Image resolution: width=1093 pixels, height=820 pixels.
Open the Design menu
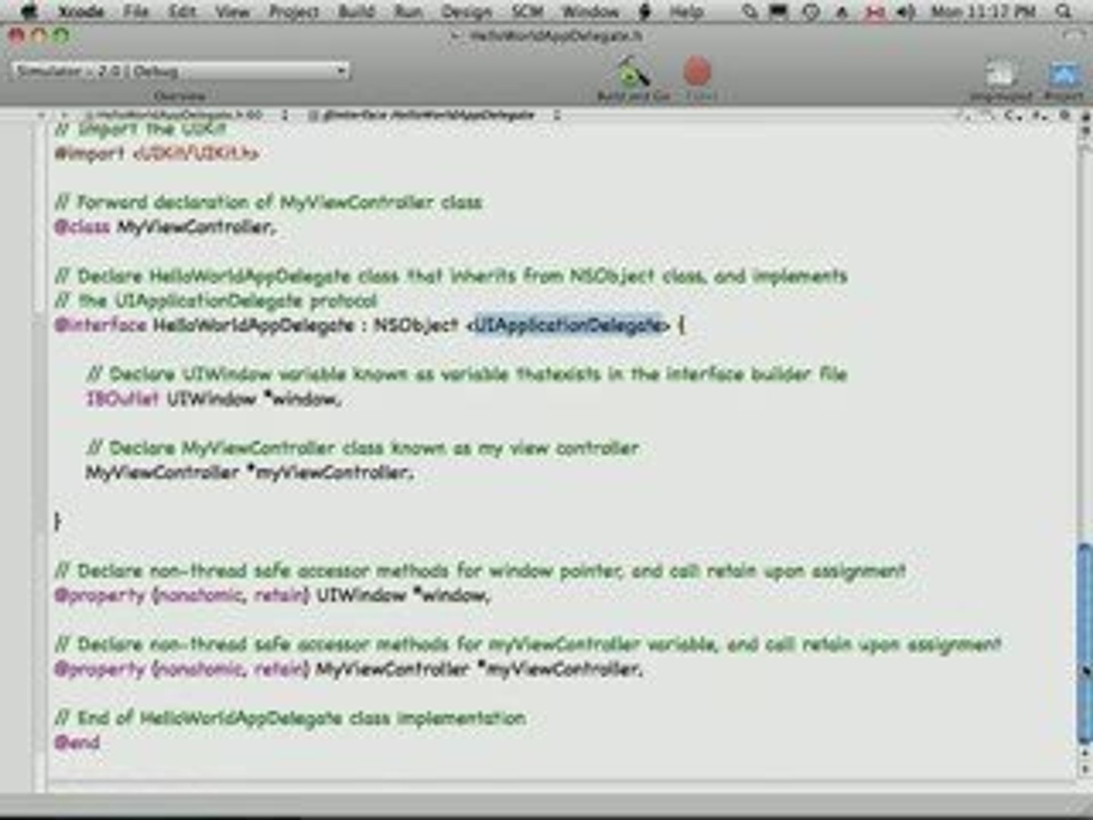[466, 11]
